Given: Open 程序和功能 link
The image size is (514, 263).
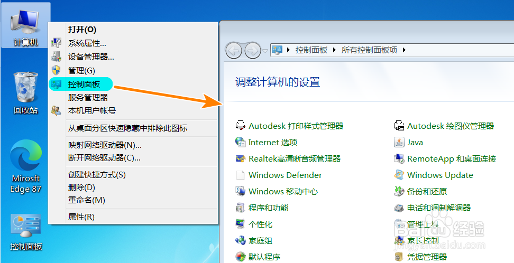Looking at the screenshot, I should (x=268, y=208).
